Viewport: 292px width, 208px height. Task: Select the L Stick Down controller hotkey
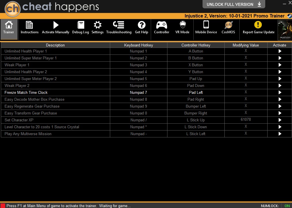pos(196,127)
